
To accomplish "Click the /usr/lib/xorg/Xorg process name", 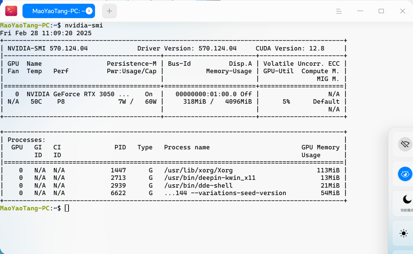I will point(199,170).
